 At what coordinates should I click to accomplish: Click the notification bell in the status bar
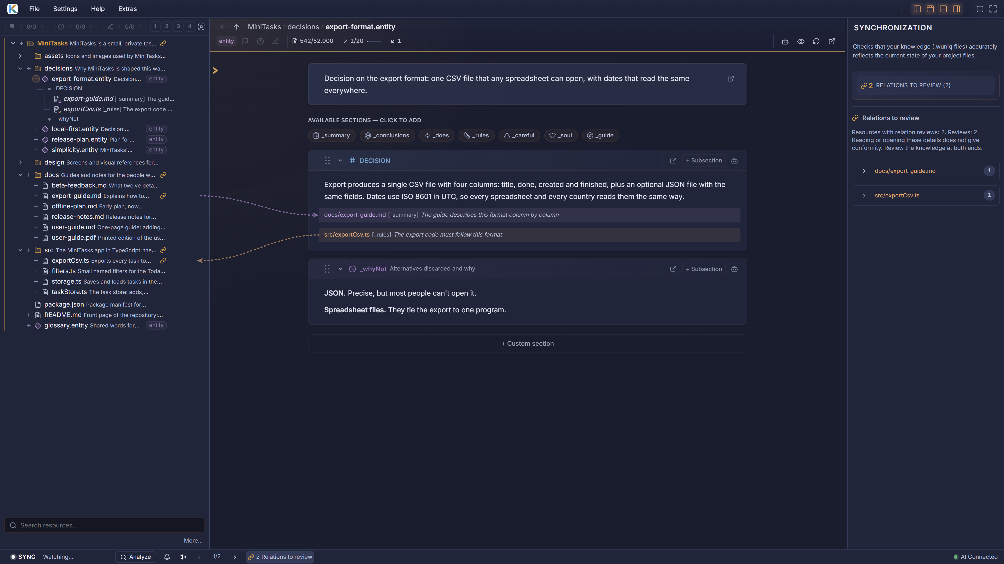(x=167, y=557)
